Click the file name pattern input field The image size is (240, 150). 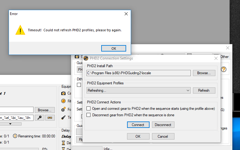(17, 118)
